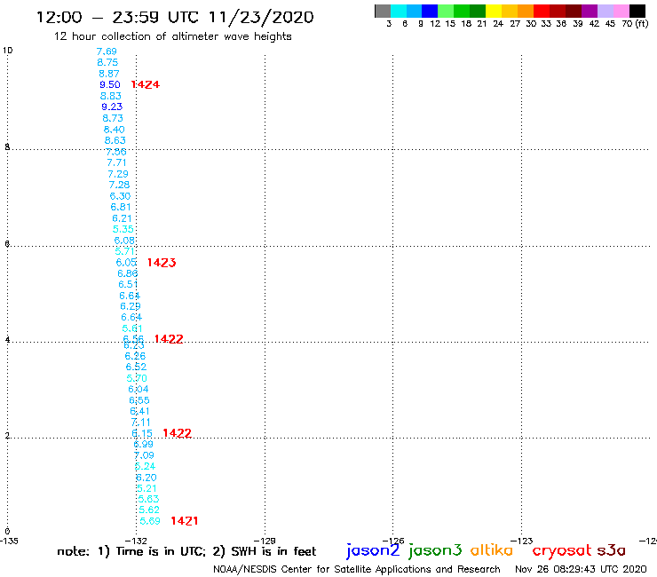This screenshot has height=577, width=657.
Task: Click the red 1423 time marker
Action: 162,263
